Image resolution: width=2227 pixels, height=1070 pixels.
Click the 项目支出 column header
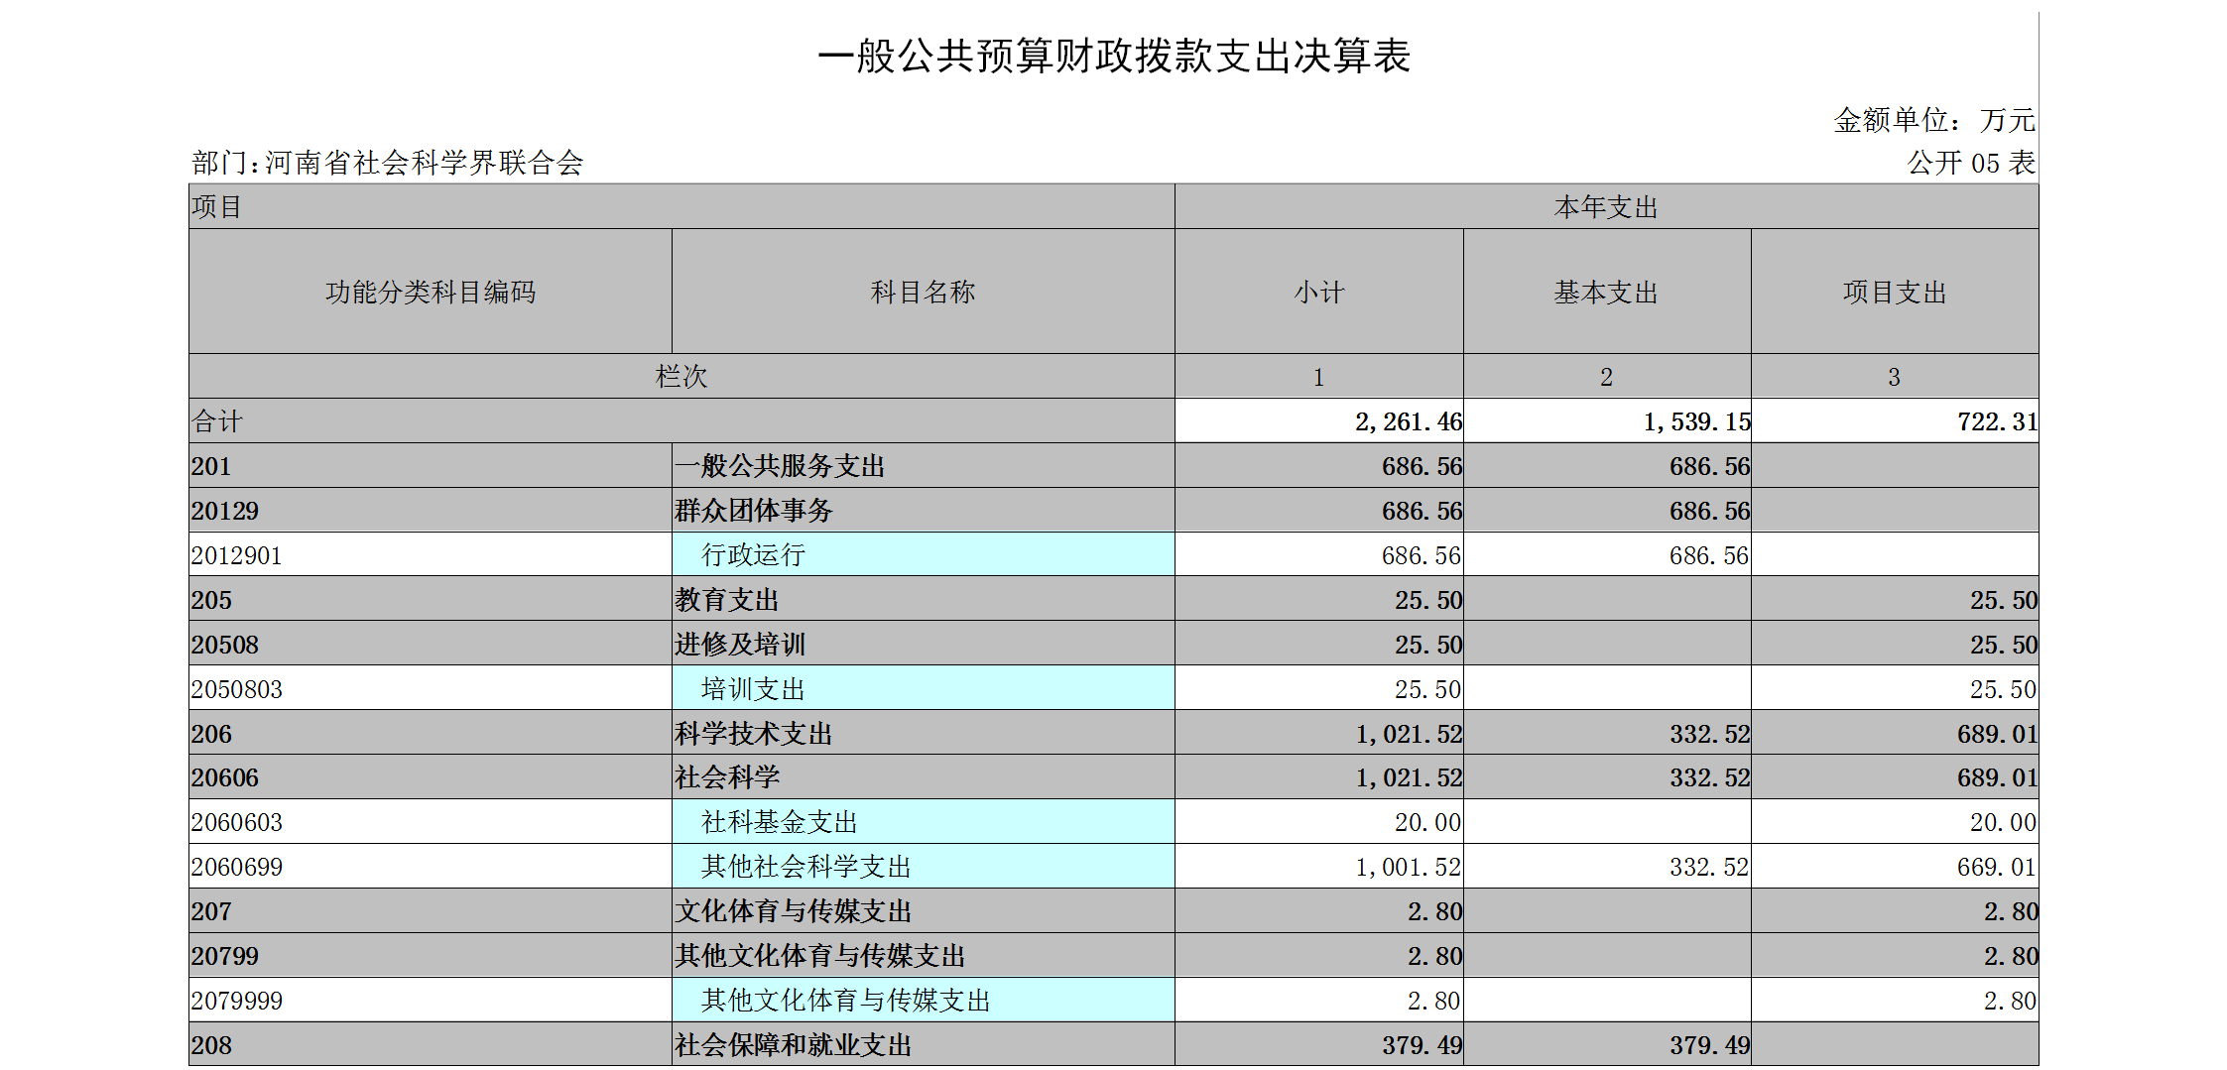point(1895,292)
